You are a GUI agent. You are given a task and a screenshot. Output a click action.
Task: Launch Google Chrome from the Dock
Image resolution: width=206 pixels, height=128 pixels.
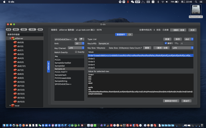tap(17, 125)
